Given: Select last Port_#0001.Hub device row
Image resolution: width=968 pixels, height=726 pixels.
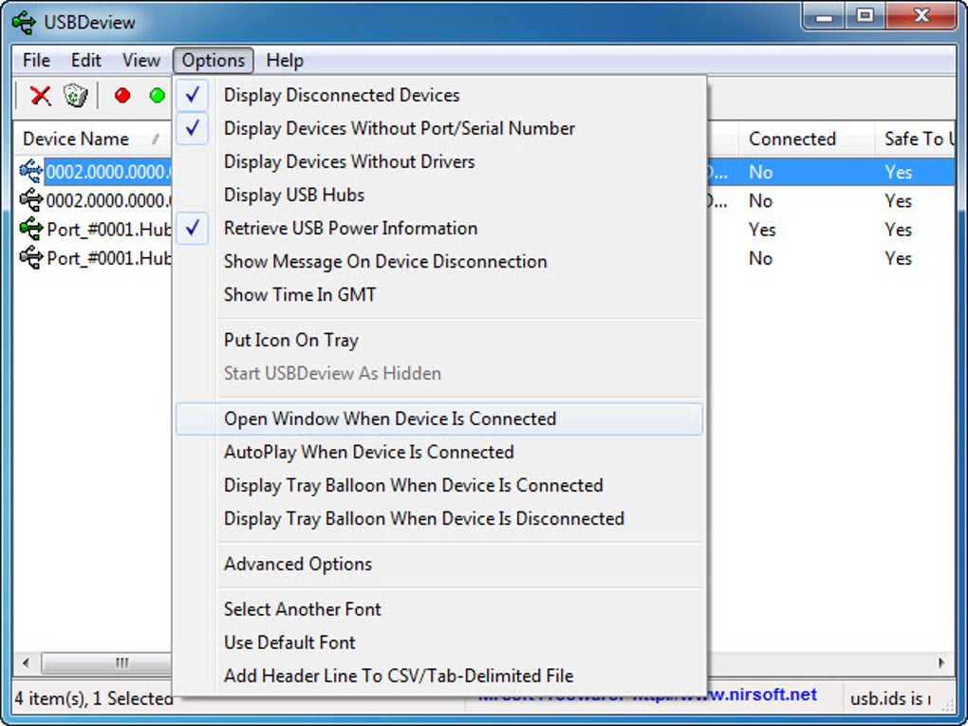Looking at the screenshot, I should (108, 258).
